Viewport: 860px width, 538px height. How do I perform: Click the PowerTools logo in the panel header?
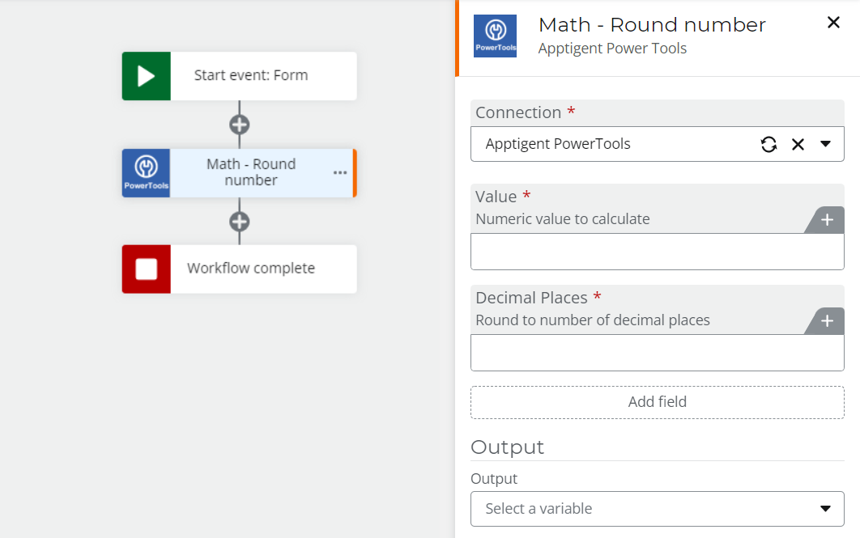point(495,36)
